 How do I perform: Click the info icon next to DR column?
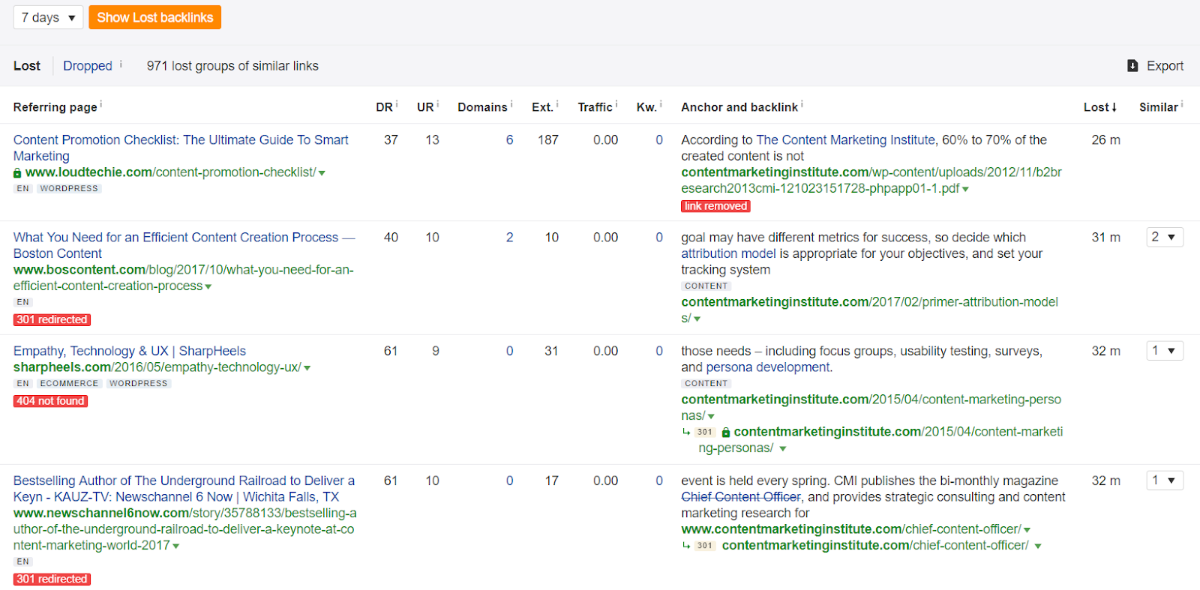pos(397,105)
